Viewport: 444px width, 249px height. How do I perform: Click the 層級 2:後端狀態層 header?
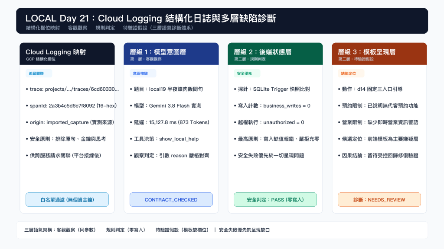tap(275, 54)
